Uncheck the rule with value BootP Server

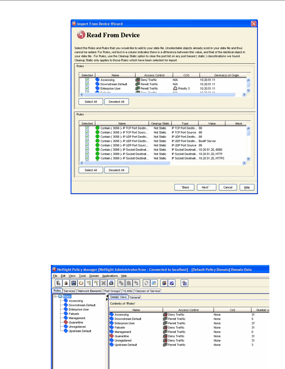(x=87, y=141)
